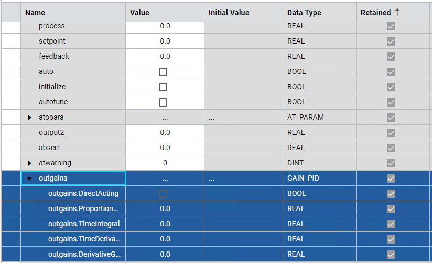Select the feedback value cell
432x263 pixels.
tap(165, 56)
